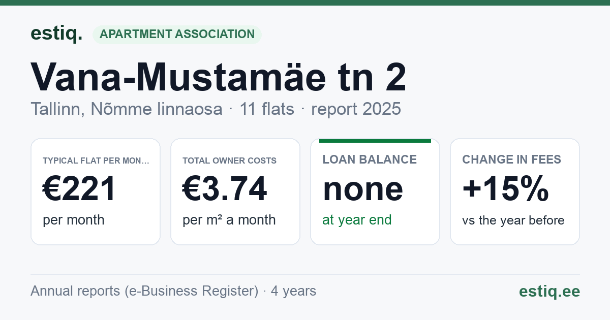
Task: Click the TYPICAL FLAT PER MON… label
Action: (x=96, y=161)
